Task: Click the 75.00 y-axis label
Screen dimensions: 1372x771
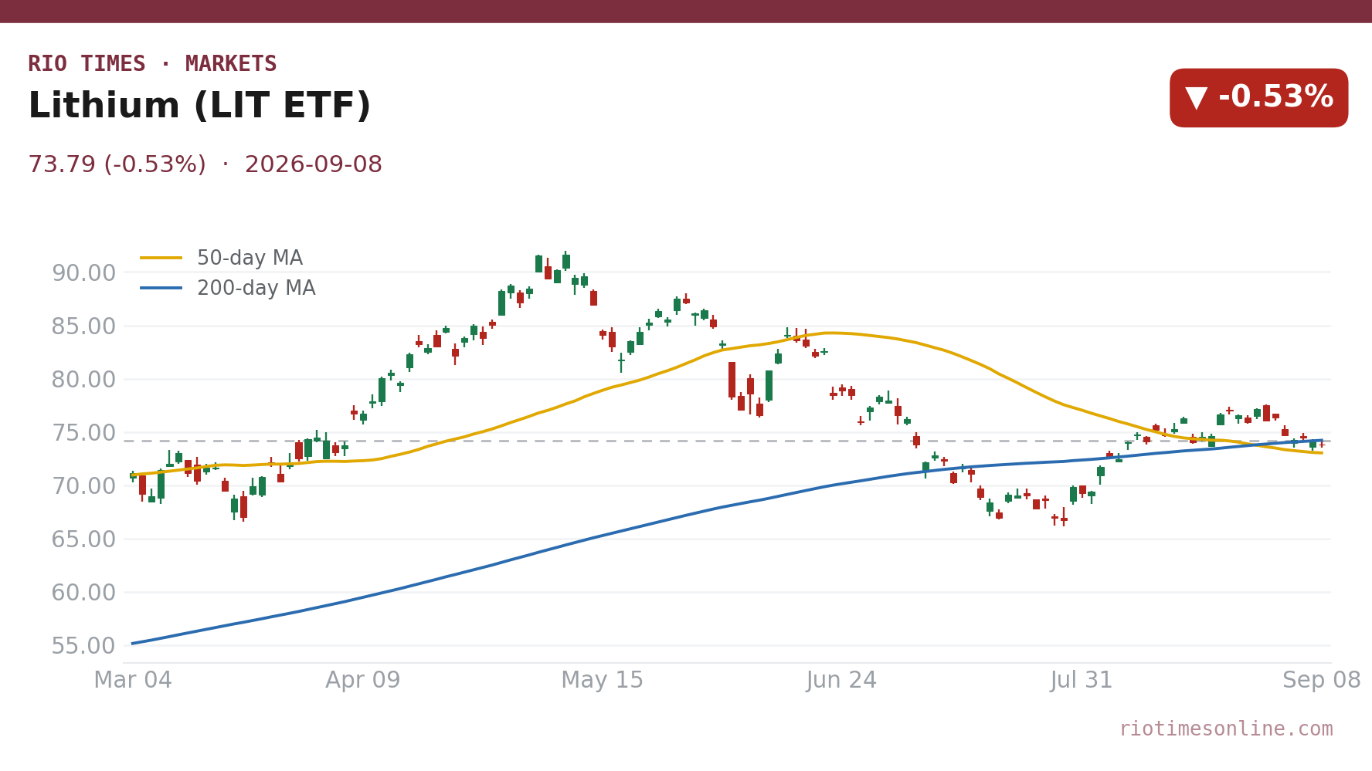Action: tap(83, 433)
